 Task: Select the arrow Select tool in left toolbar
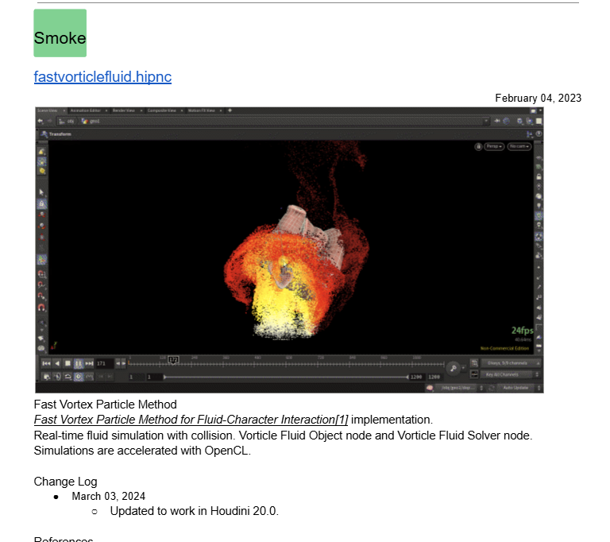click(41, 192)
